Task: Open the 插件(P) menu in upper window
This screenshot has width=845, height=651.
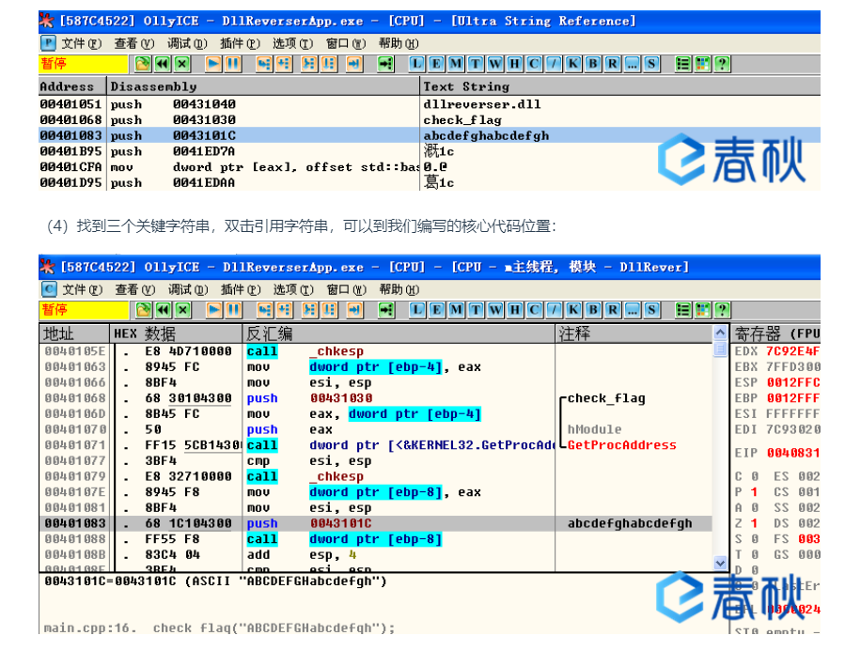Action: (x=240, y=43)
